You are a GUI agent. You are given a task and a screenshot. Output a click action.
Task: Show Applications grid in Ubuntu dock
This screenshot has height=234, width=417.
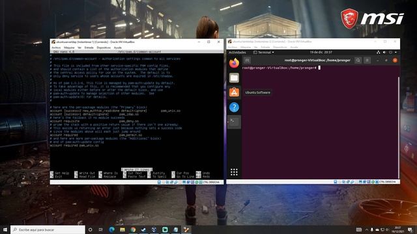234,172
